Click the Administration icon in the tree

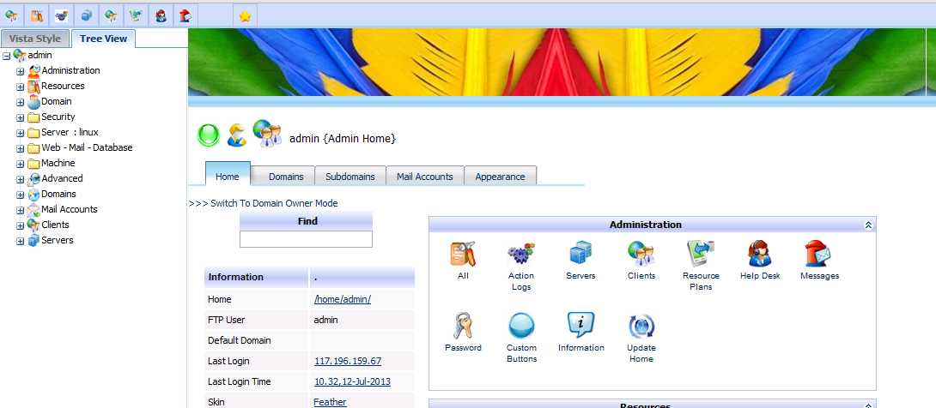pos(34,71)
